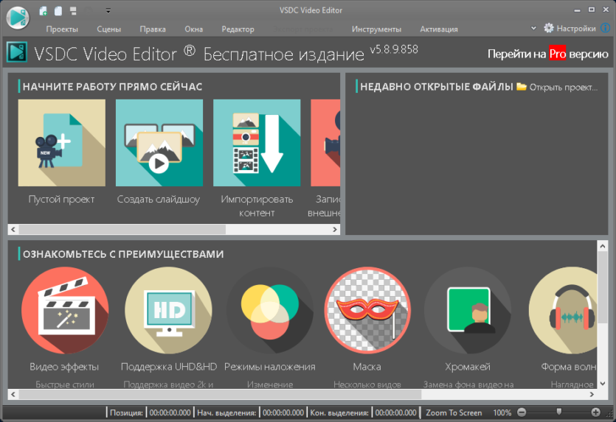616x422 pixels.
Task: Click left arrow of the features horizontal scrollbar
Action: pos(13,395)
